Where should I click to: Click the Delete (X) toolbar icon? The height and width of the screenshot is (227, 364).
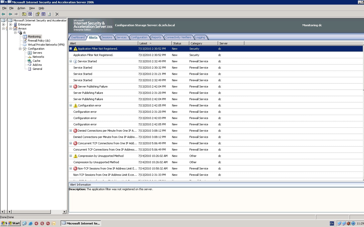pos(57,14)
